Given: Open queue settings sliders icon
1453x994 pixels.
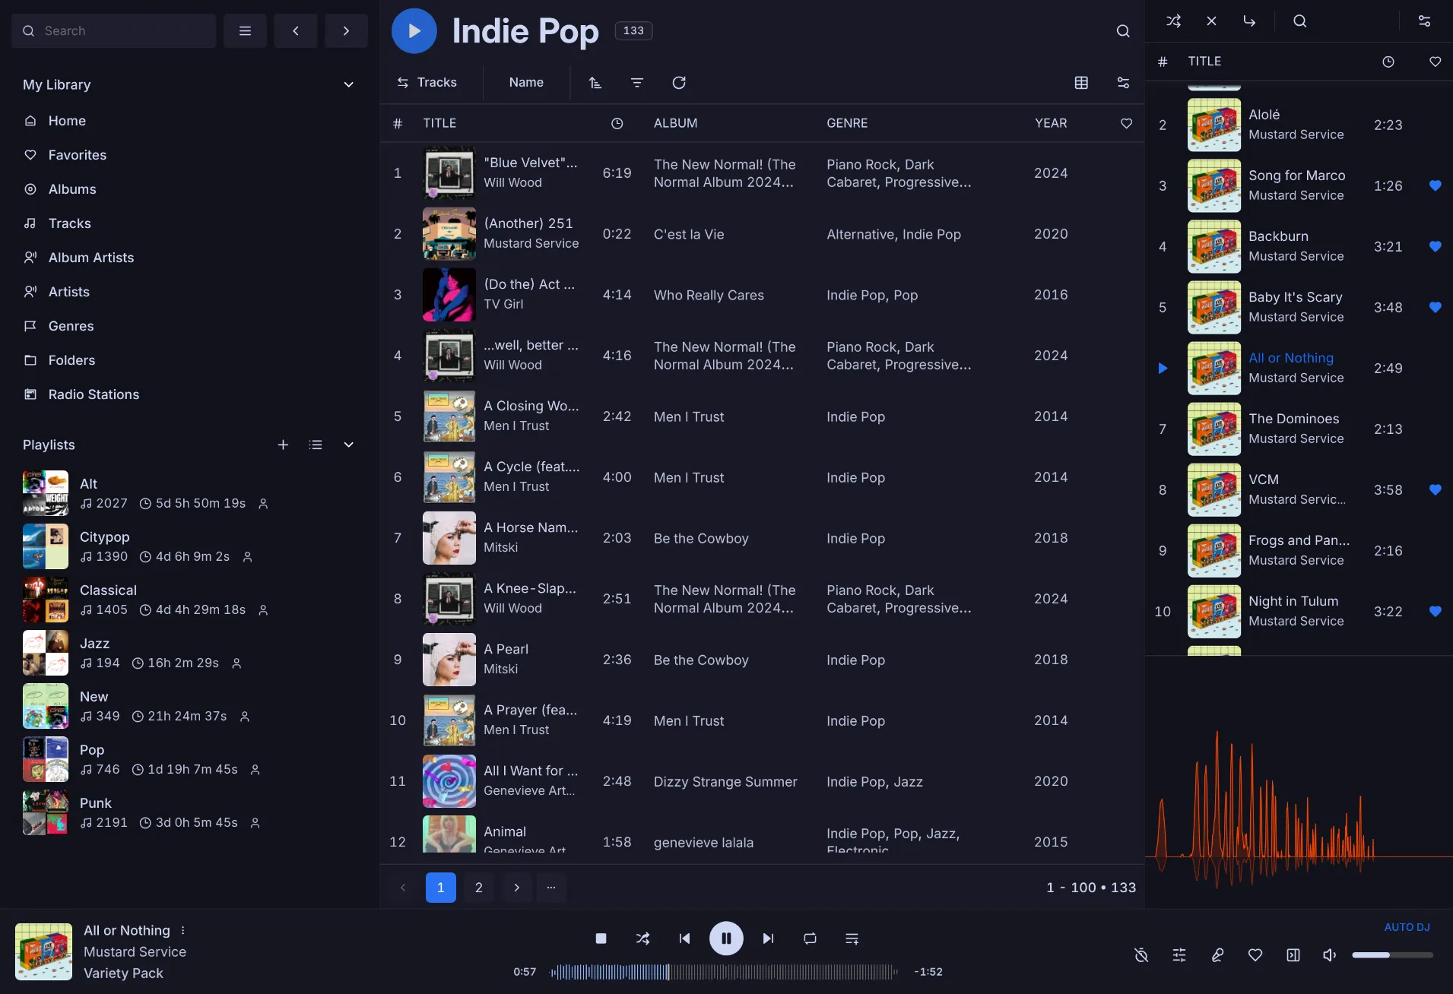Looking at the screenshot, I should click(1425, 21).
